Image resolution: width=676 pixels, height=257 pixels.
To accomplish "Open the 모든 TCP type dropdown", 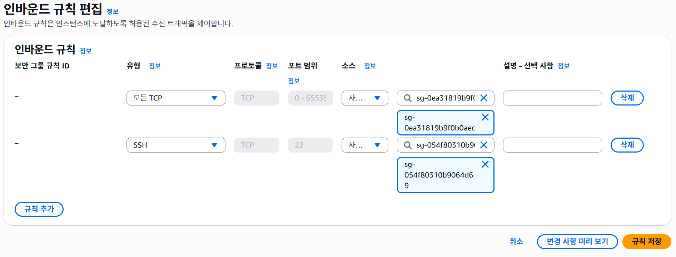I will 175,98.
